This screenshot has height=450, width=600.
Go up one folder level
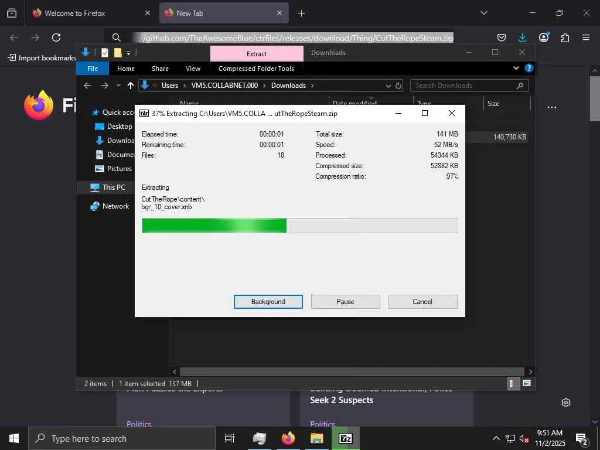pos(131,86)
